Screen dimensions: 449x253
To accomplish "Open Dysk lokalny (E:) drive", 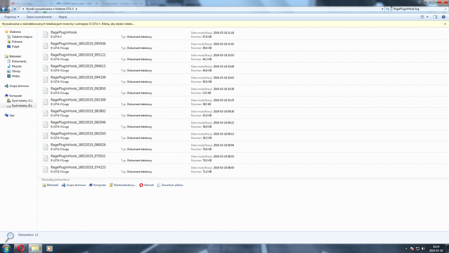I will (x=22, y=106).
